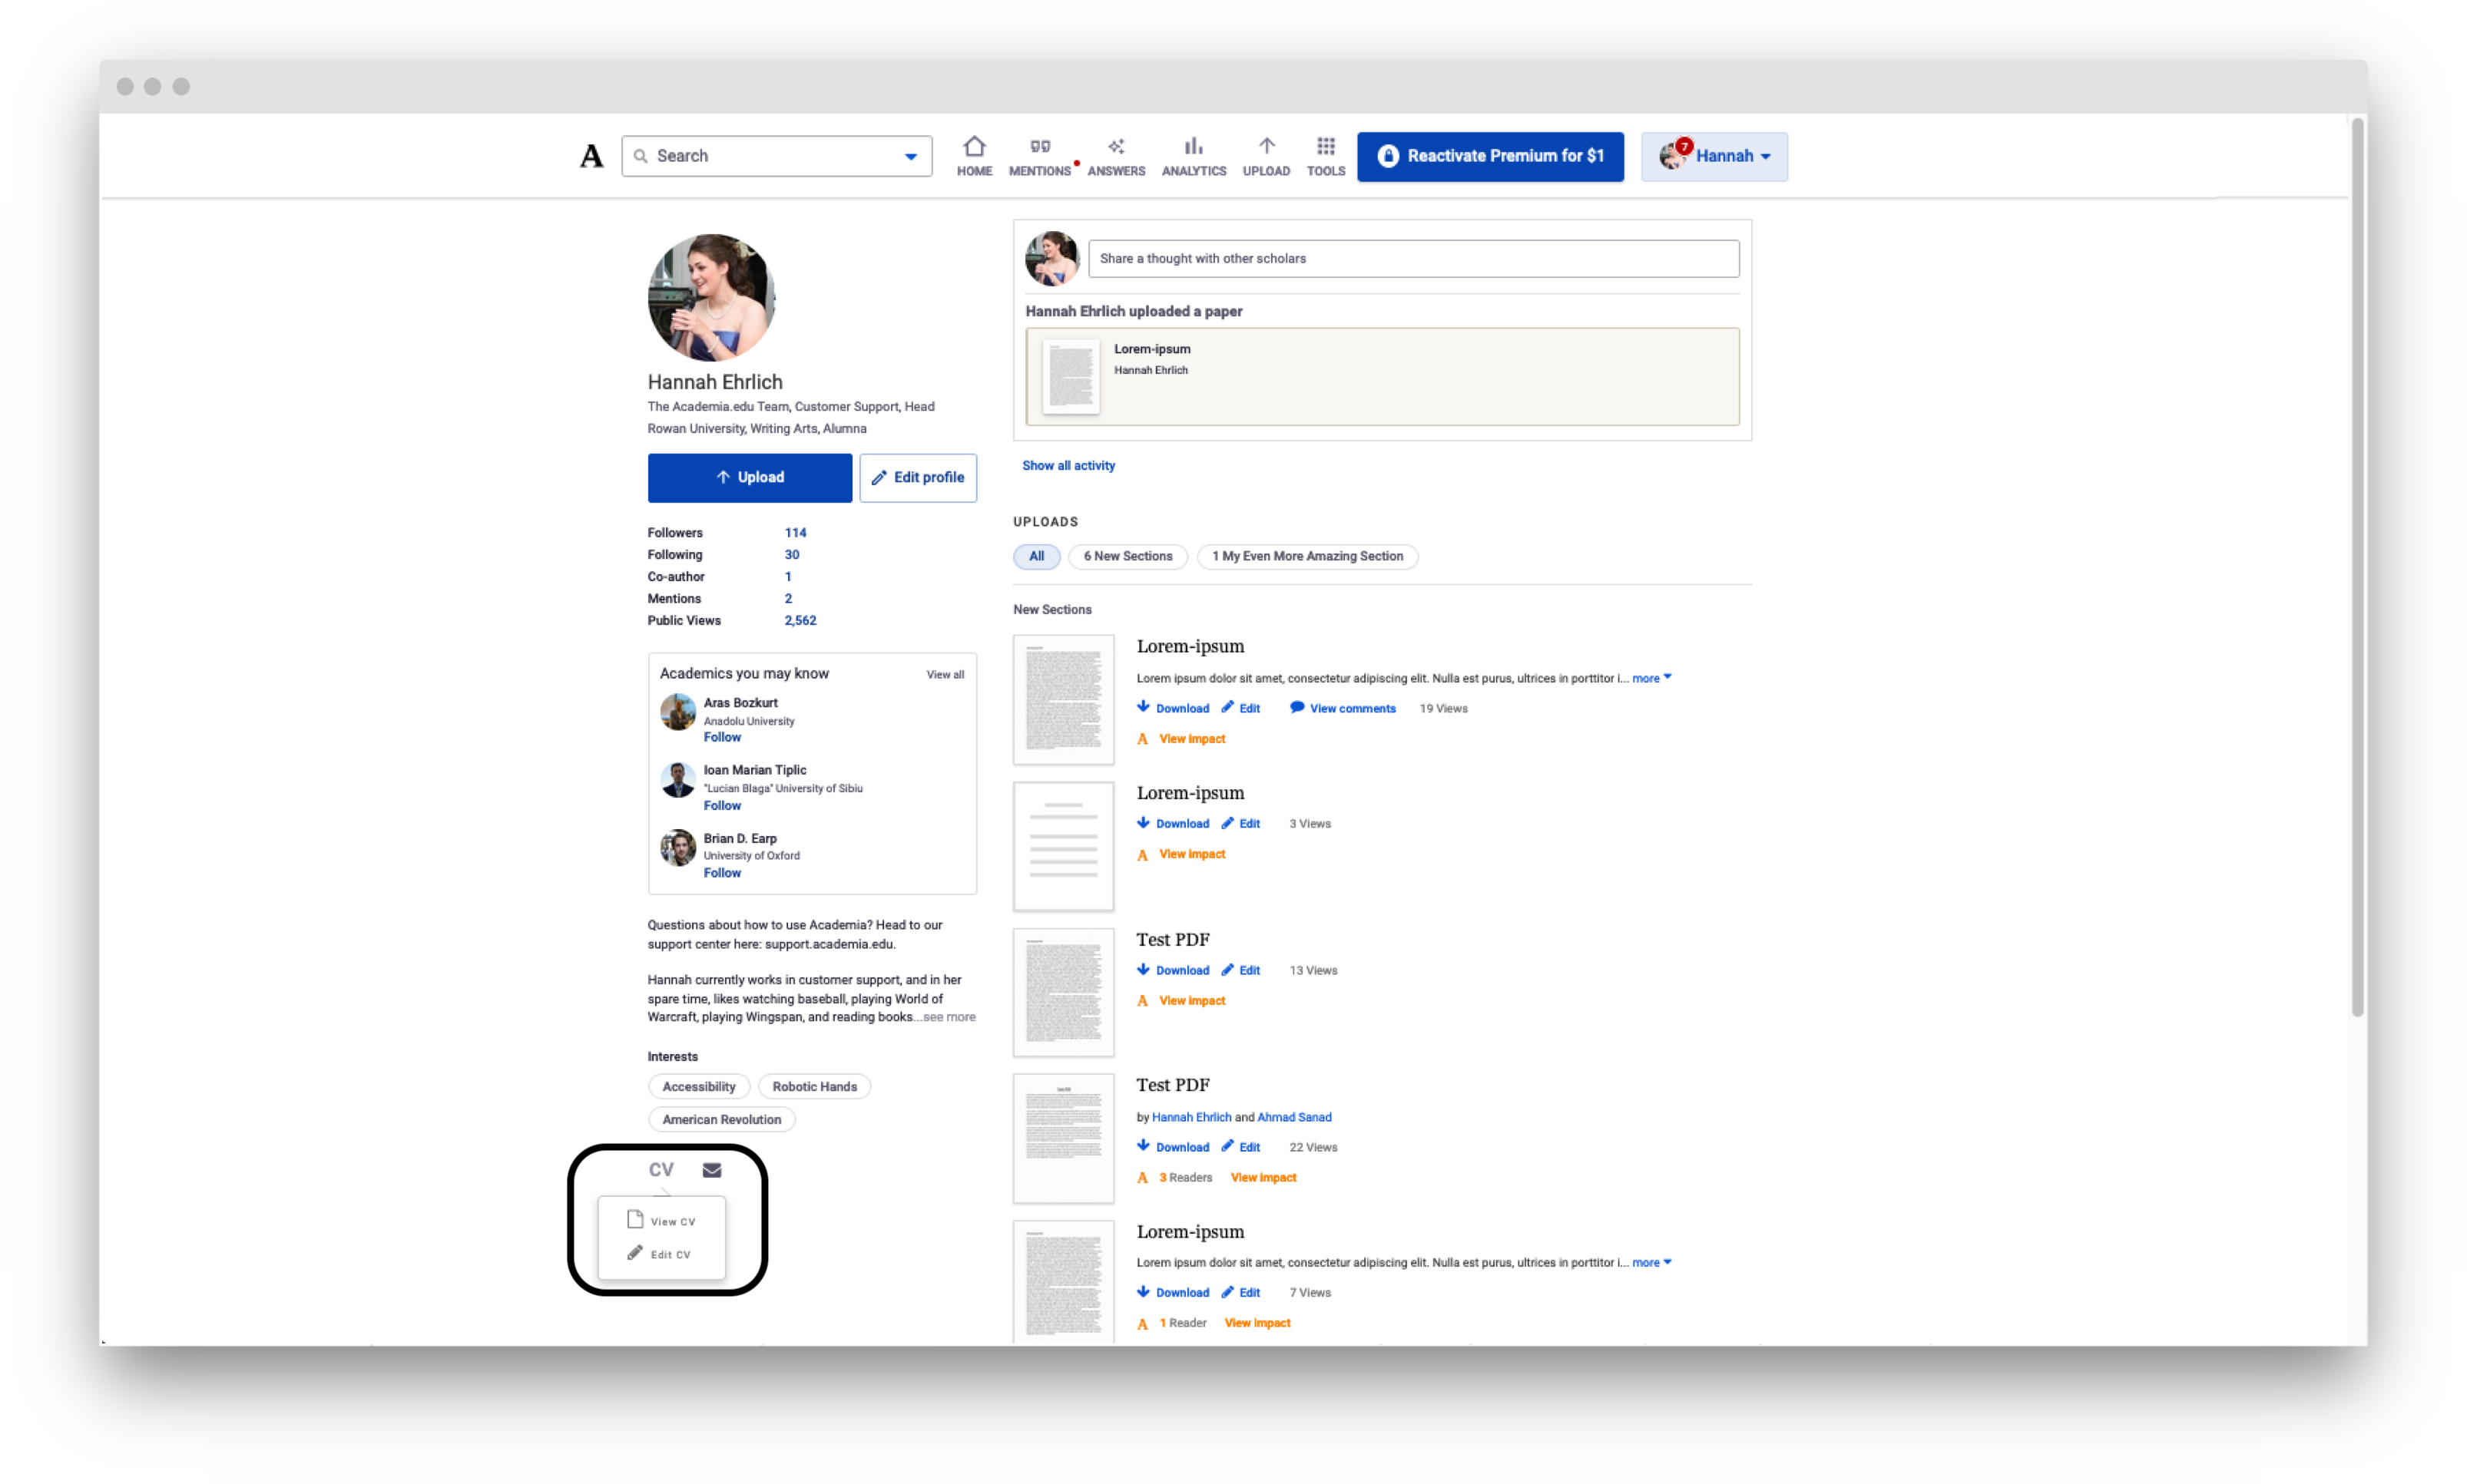
Task: Click the avatar beside the share thought box
Action: [1051, 258]
